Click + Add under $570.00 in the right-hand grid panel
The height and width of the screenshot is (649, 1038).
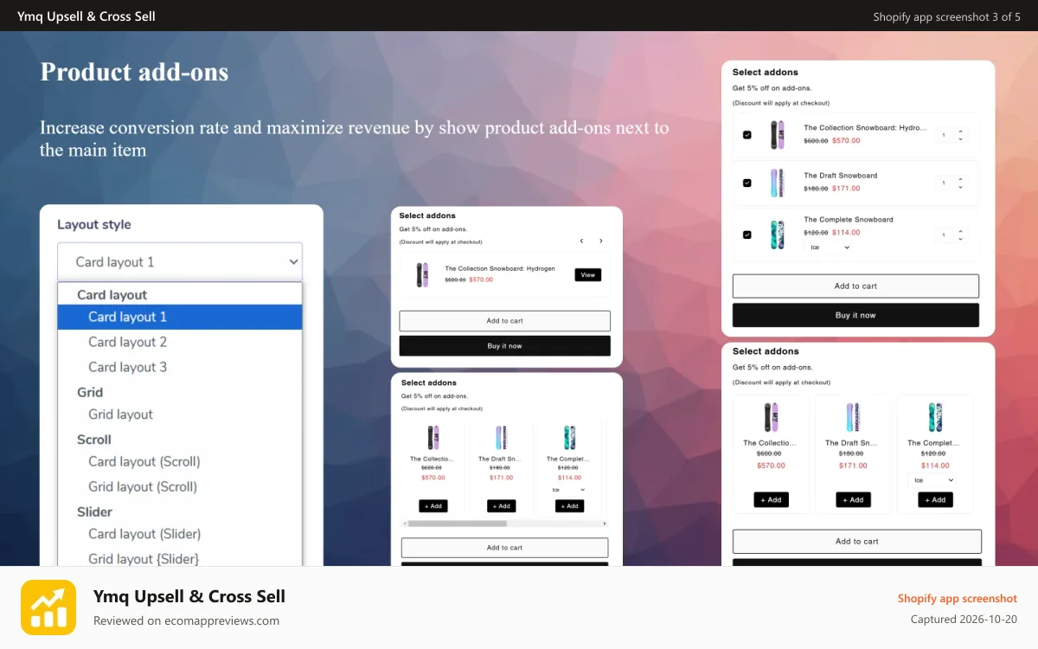[771, 499]
